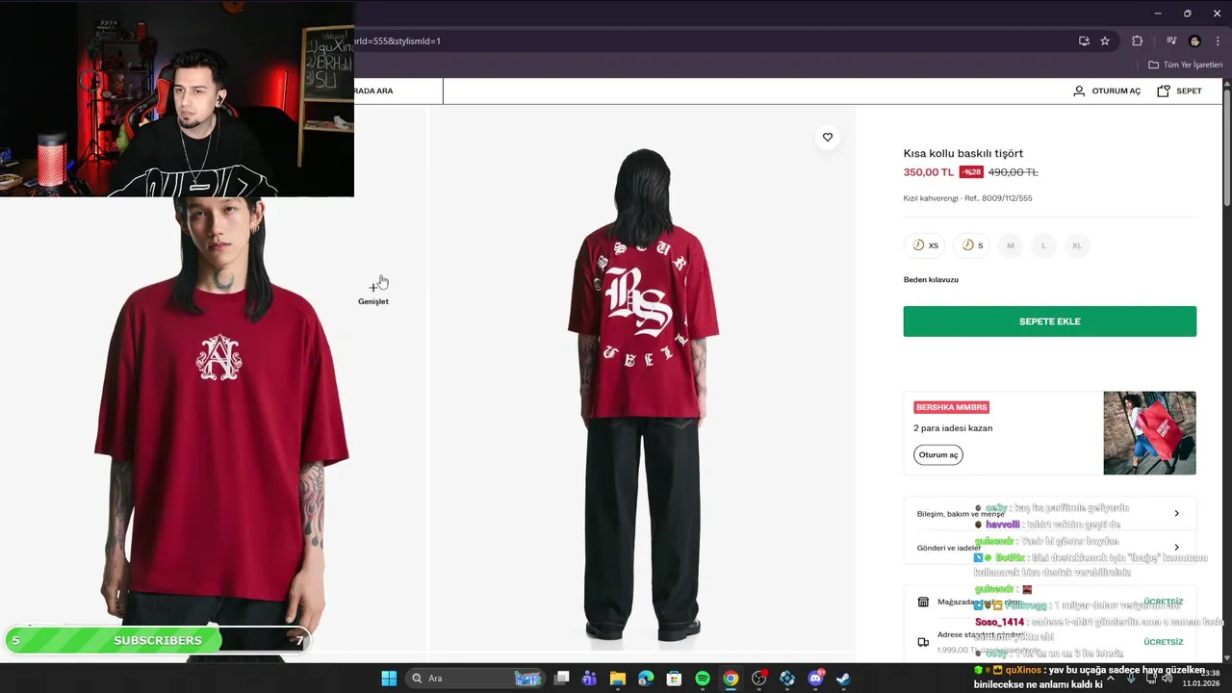Image resolution: width=1232 pixels, height=693 pixels.
Task: Click the taskbar Ara search box
Action: click(x=475, y=679)
